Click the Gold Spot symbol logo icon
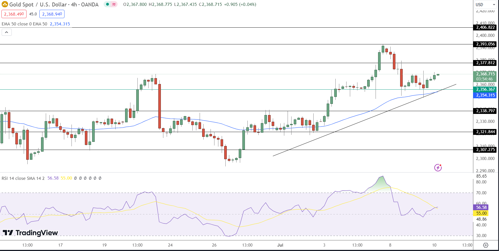Image resolution: width=499 pixels, height=251 pixels. [5, 4]
